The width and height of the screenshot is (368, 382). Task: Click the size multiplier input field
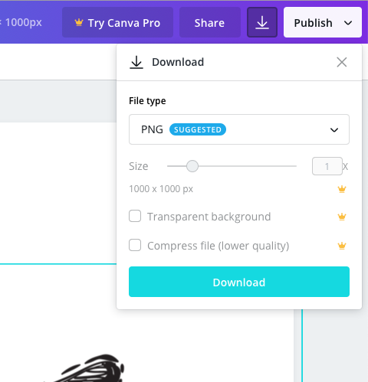click(327, 166)
